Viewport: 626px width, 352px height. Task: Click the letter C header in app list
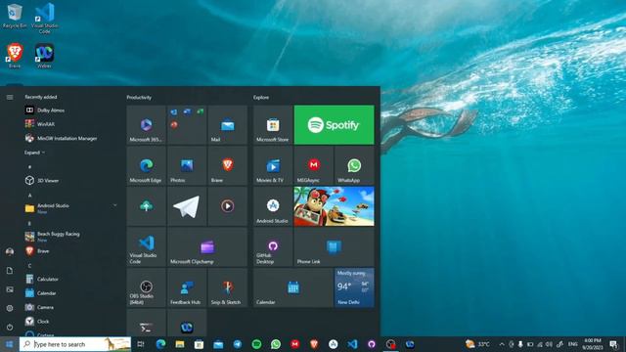pos(29,265)
